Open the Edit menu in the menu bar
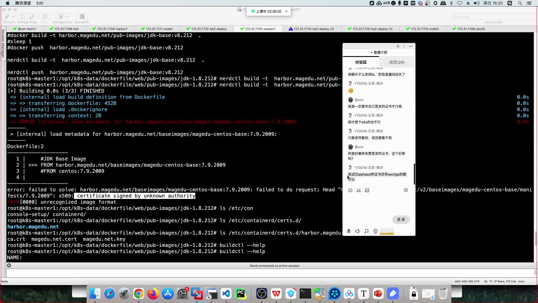538x303 pixels. point(40,3)
